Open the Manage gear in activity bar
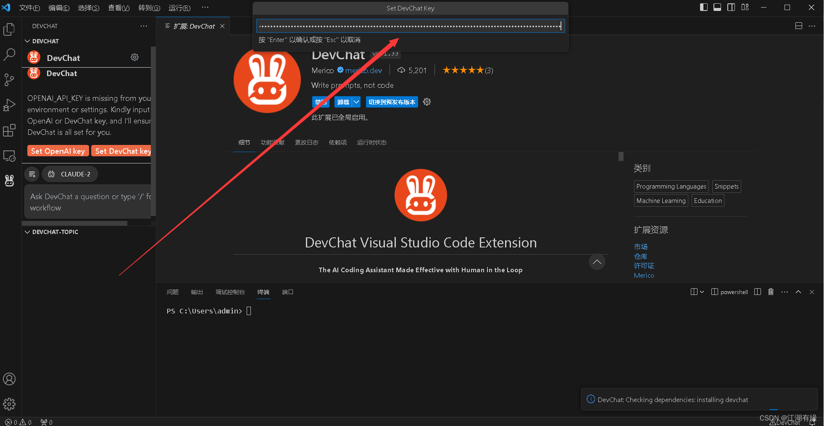Viewport: 824px width, 426px height. (9, 404)
